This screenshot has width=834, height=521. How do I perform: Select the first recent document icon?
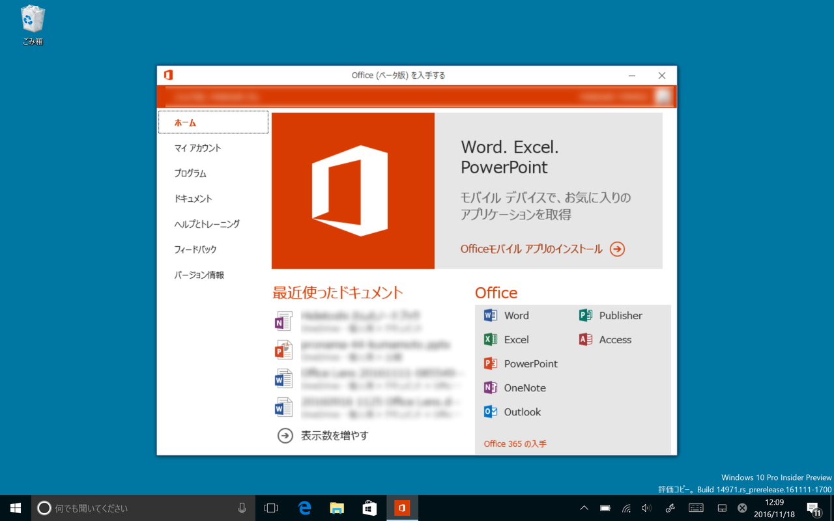click(283, 321)
